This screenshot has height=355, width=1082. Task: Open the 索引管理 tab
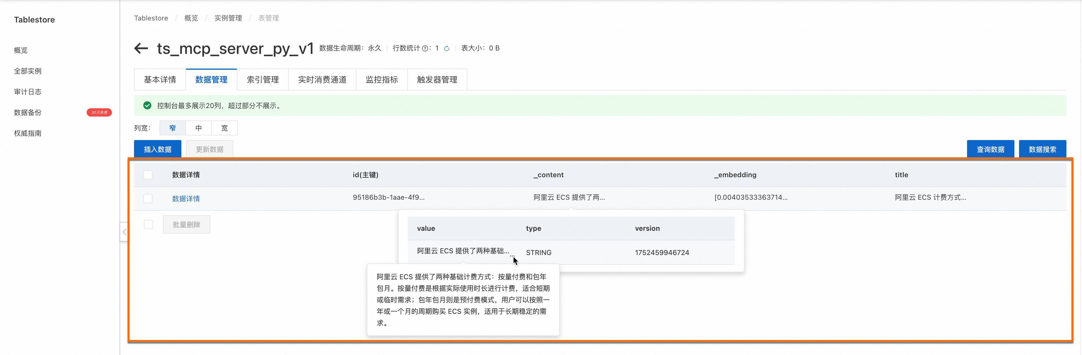263,80
